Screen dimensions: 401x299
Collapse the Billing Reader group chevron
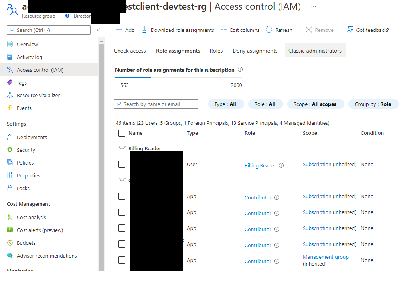(x=122, y=148)
